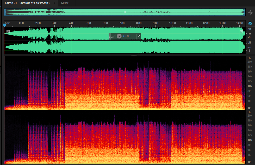Image resolution: width=255 pixels, height=165 pixels.
Task: Click the top spectral Hz scale label
Action: 249,58
